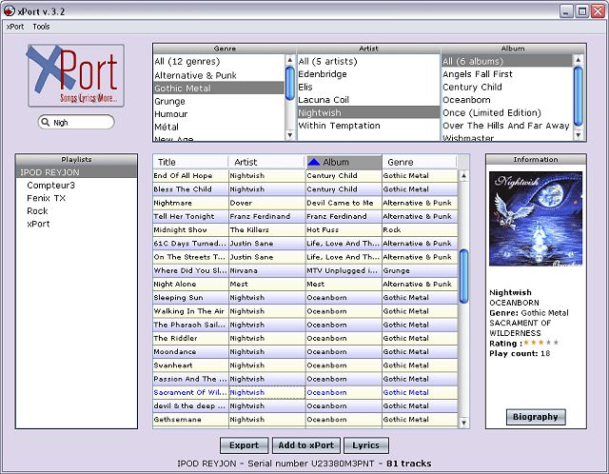The width and height of the screenshot is (609, 474).
Task: Open the Tools menu
Action: (x=41, y=27)
